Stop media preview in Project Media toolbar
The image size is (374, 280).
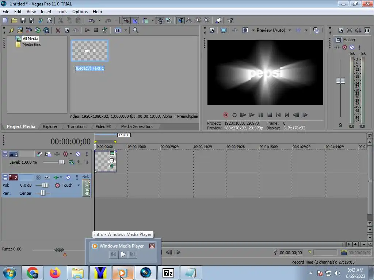tap(96, 30)
